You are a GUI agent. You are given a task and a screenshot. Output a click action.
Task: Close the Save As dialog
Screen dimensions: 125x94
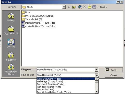pyautogui.click(x=122, y=2)
